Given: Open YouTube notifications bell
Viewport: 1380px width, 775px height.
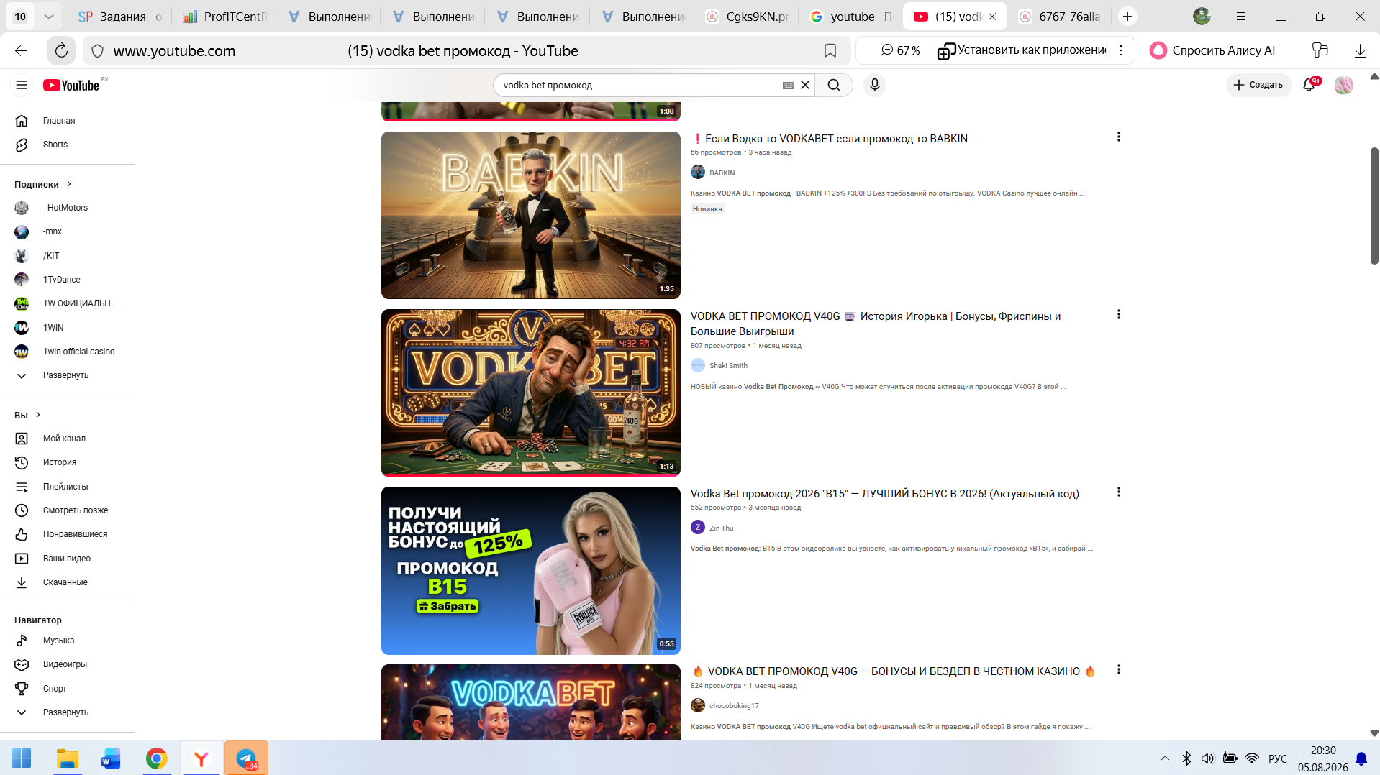Looking at the screenshot, I should pyautogui.click(x=1309, y=85).
